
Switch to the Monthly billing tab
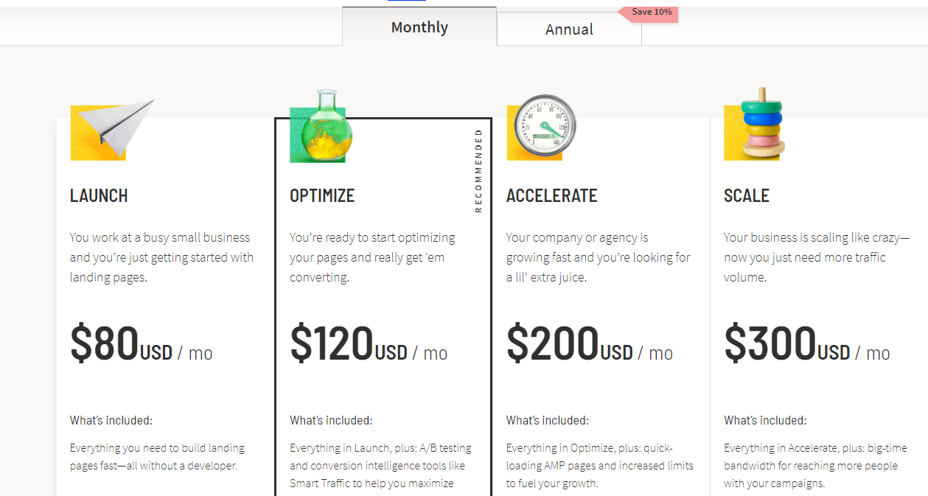[x=419, y=27]
